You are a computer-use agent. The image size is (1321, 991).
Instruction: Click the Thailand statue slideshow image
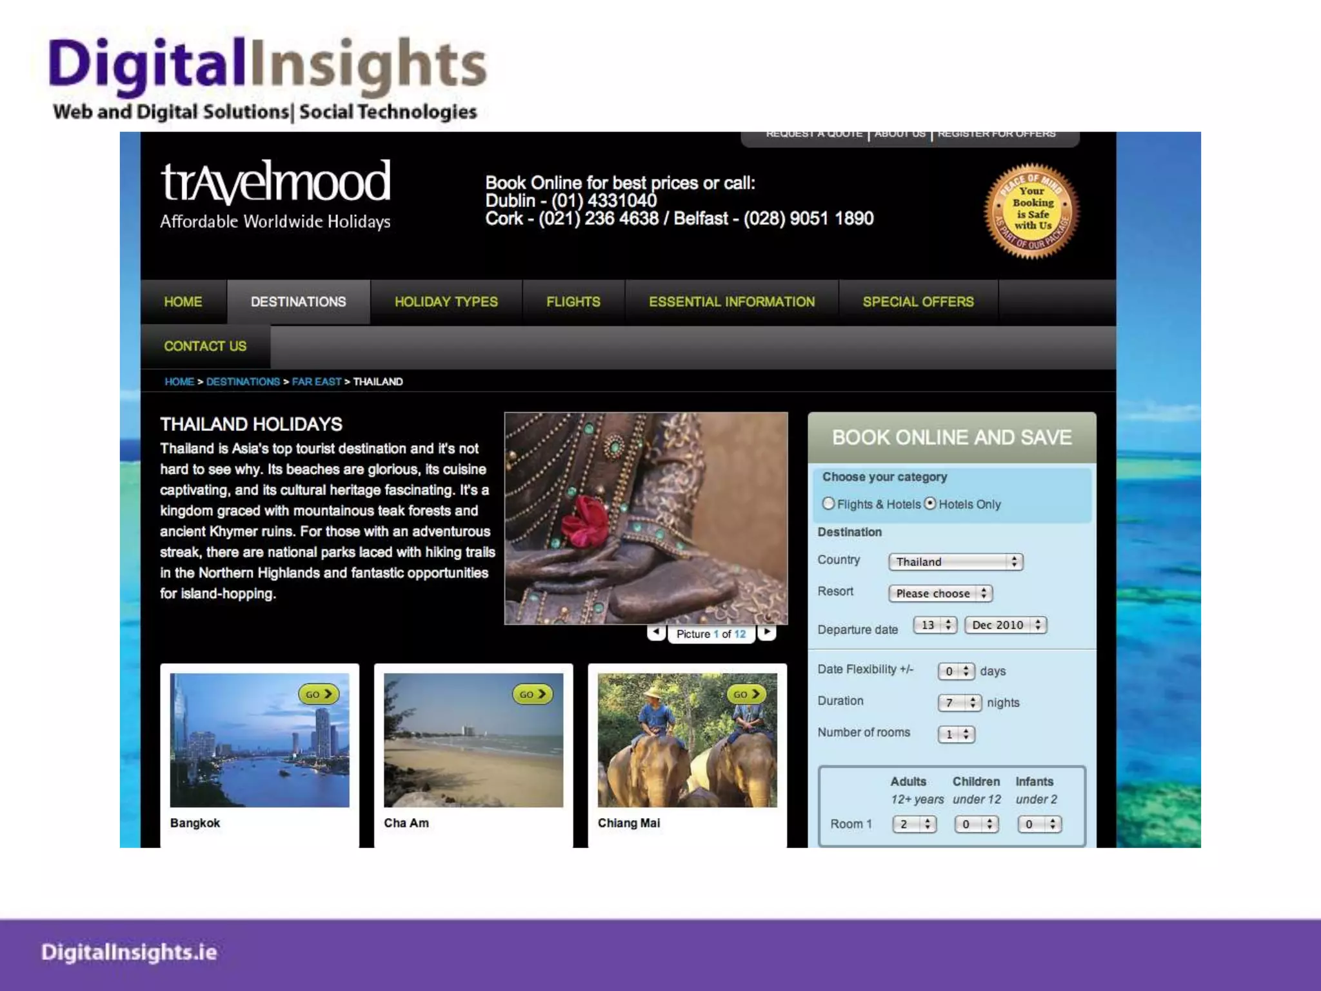click(646, 518)
